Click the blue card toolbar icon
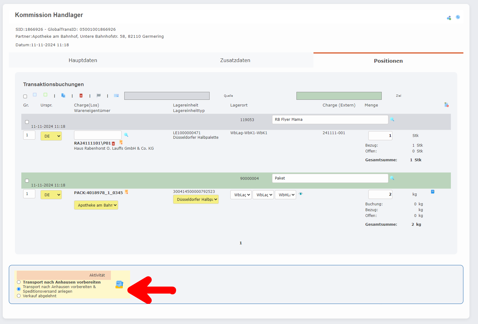This screenshot has height=324, width=478. click(x=116, y=96)
